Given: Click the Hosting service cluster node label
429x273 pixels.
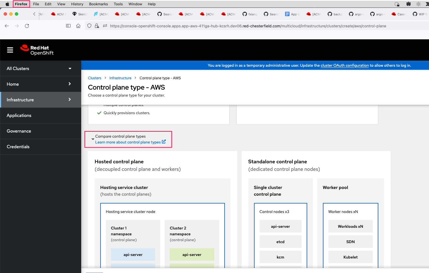Looking at the screenshot, I should pos(130,212).
